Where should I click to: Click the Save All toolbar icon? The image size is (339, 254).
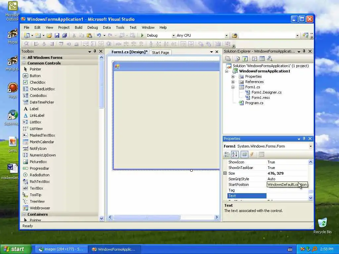click(65, 35)
